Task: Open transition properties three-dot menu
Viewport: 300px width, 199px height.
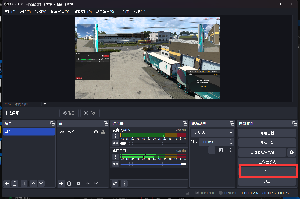Action: point(230,150)
